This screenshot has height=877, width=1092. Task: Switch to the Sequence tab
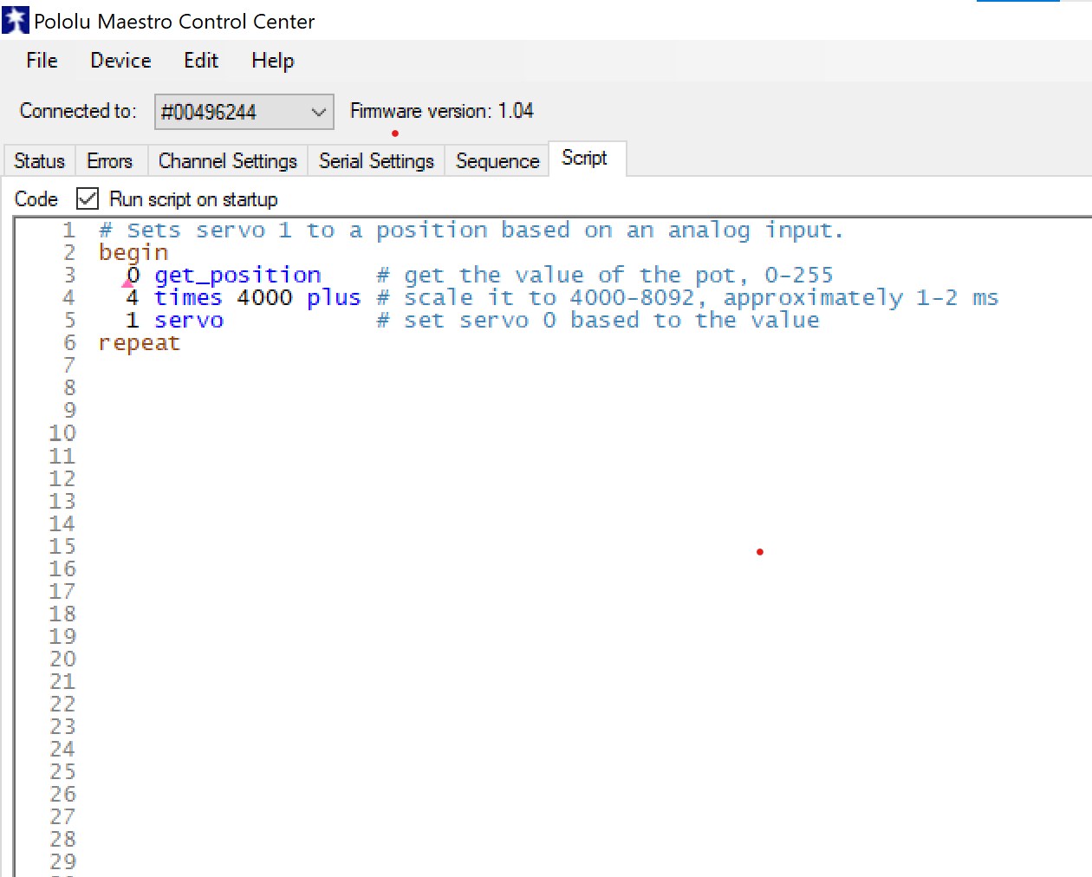(x=497, y=161)
